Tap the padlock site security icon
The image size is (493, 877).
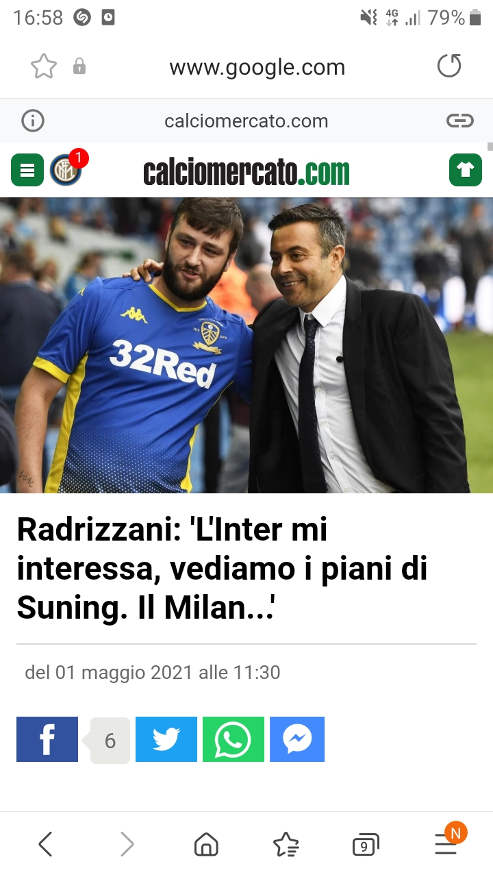79,66
